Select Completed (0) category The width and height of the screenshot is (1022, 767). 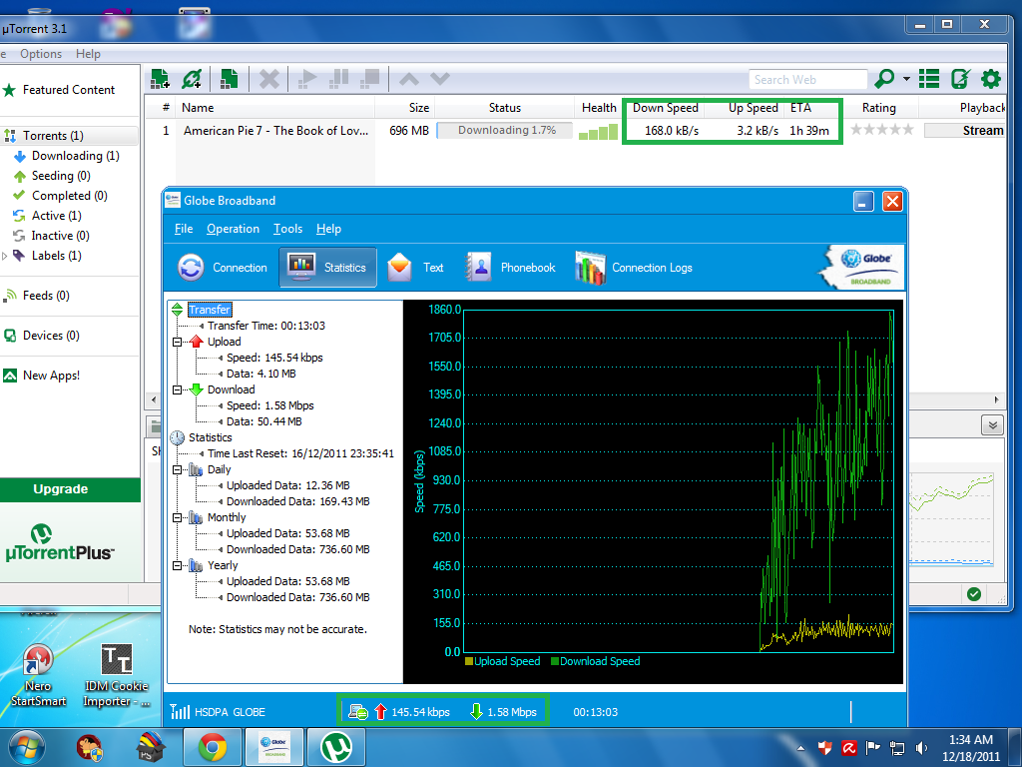pyautogui.click(x=69, y=196)
